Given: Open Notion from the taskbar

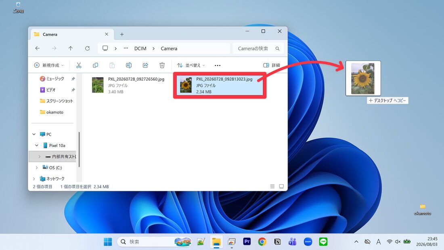Looking at the screenshot, I should [278, 242].
